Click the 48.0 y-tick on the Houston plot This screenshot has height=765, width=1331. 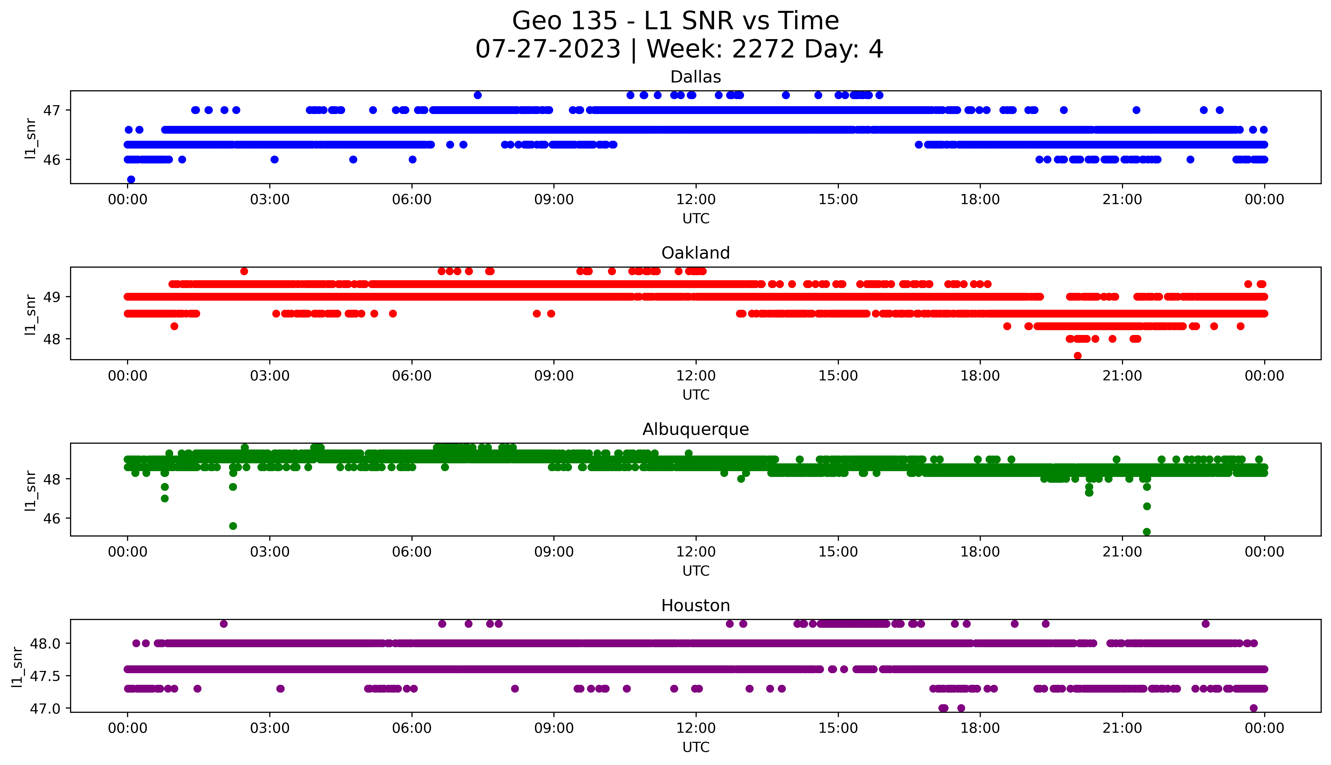[46, 644]
